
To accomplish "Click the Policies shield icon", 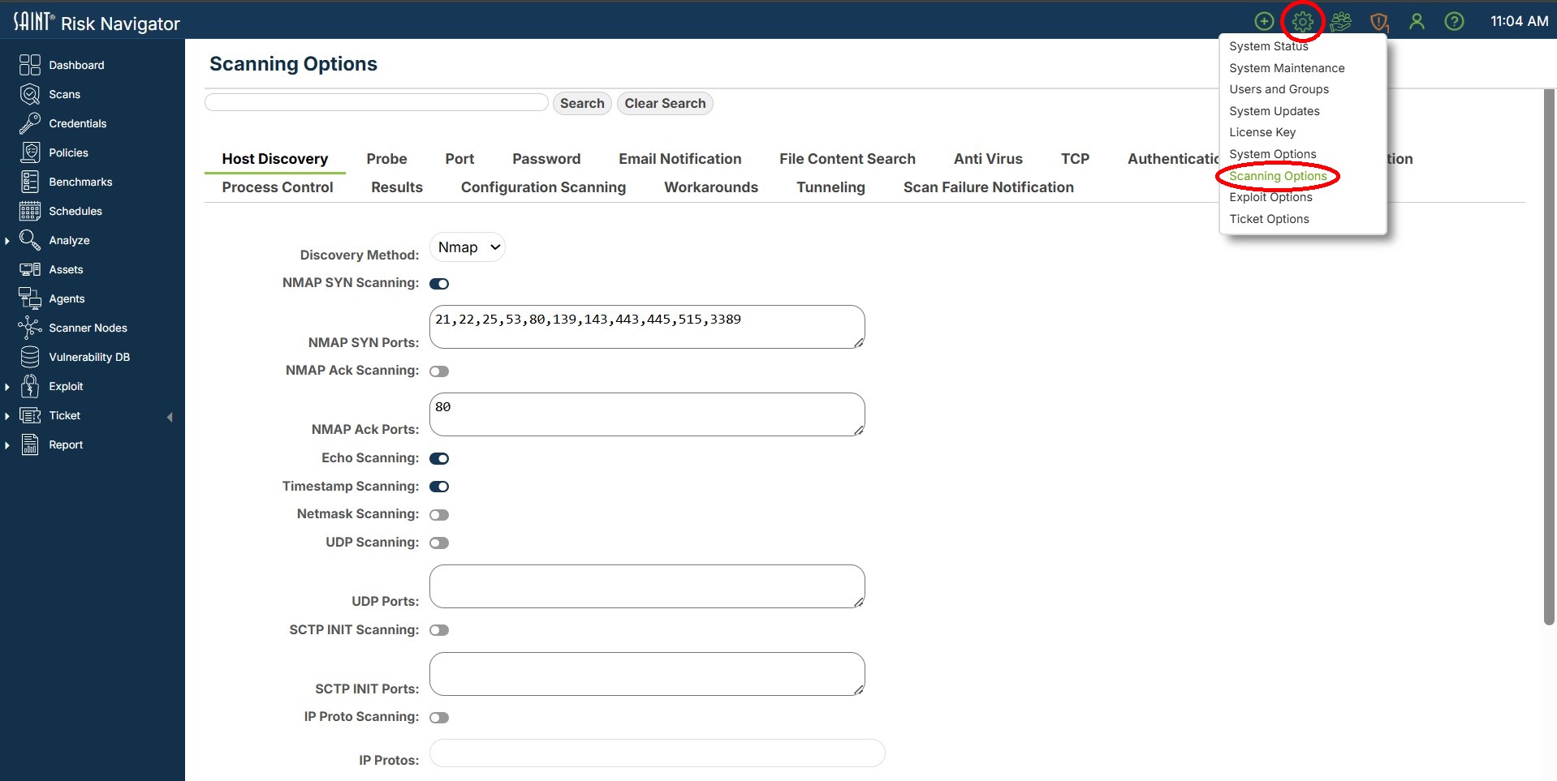I will [30, 152].
